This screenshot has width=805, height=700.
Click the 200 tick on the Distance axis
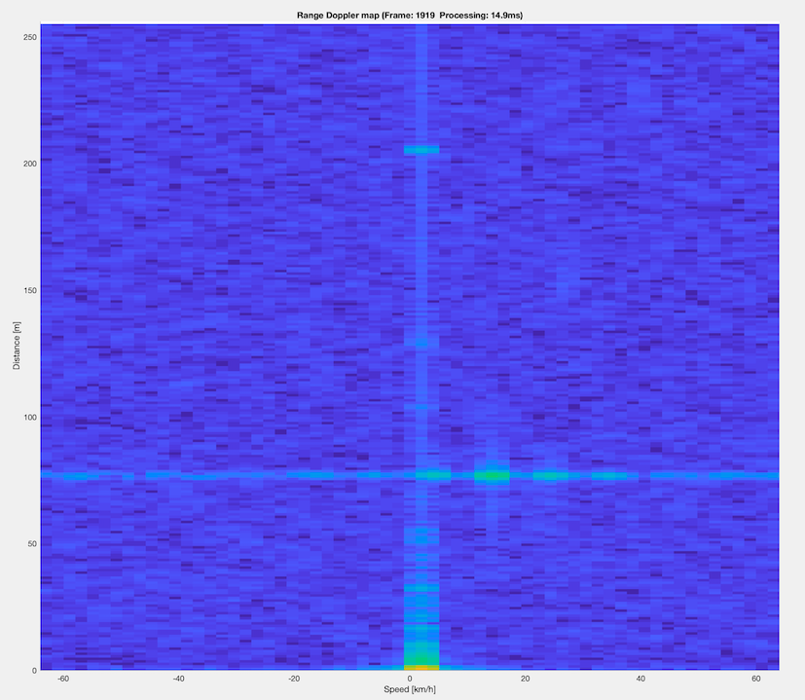(30, 164)
